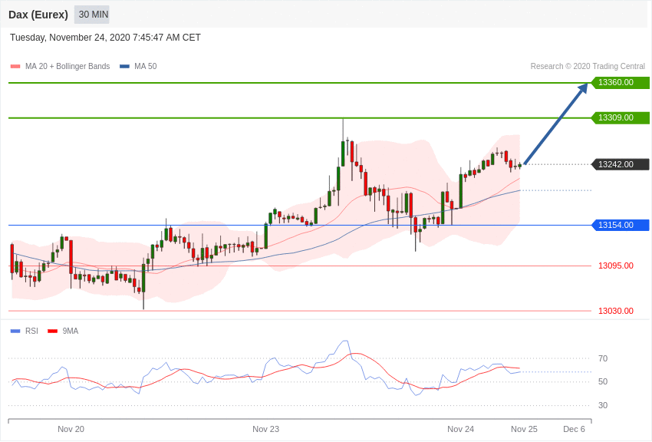The image size is (652, 442).
Task: Click the 13242.00 current price label
Action: point(620,164)
